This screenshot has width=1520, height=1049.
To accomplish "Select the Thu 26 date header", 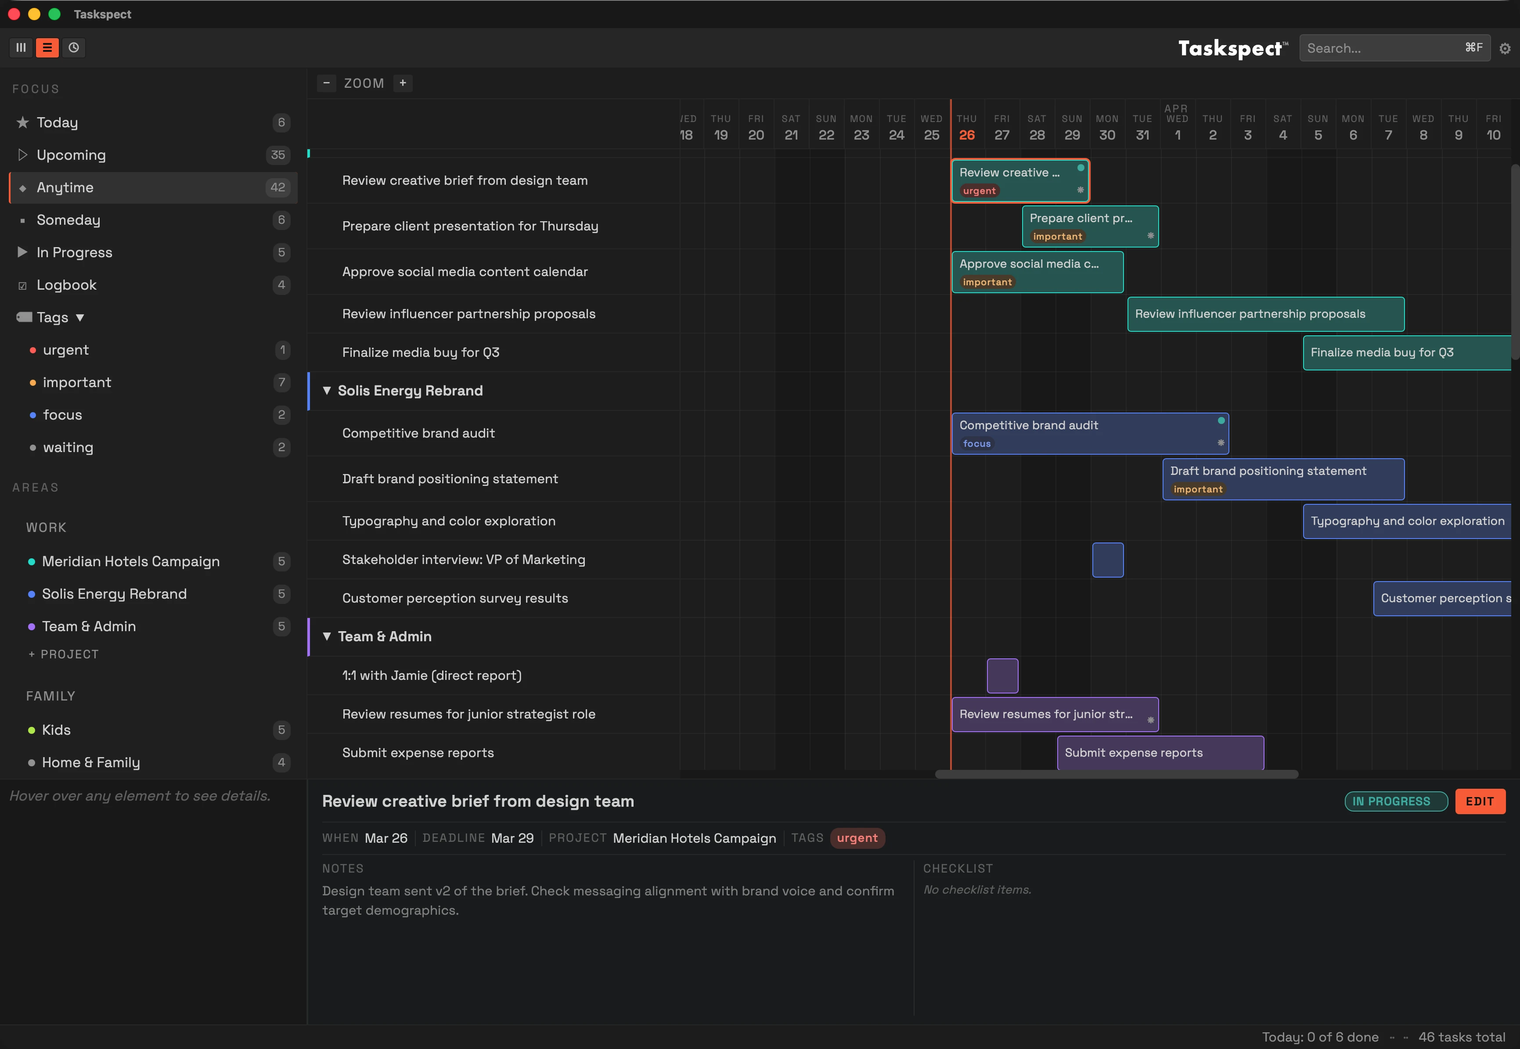I will [966, 128].
